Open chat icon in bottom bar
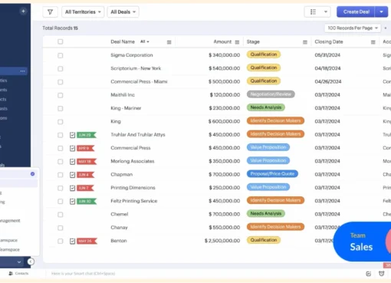 click(368, 274)
